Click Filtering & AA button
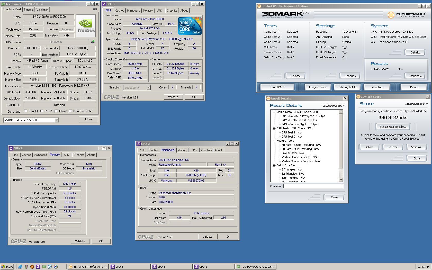This screenshot has width=432, height=270. pos(348,87)
